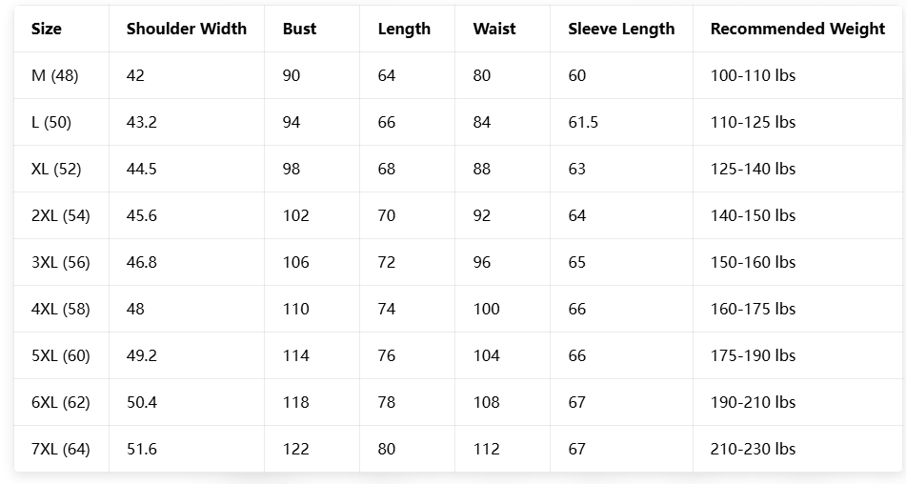The image size is (906, 484).
Task: Click the Size column header
Action: 47,29
